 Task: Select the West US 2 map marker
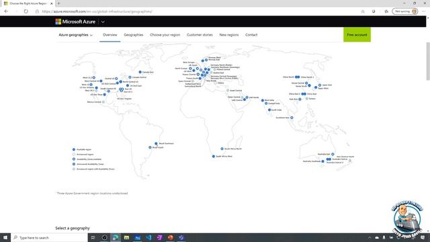pyautogui.click(x=94, y=78)
